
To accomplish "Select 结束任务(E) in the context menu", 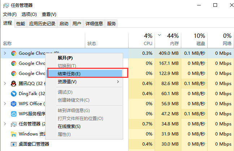I will [69, 74].
